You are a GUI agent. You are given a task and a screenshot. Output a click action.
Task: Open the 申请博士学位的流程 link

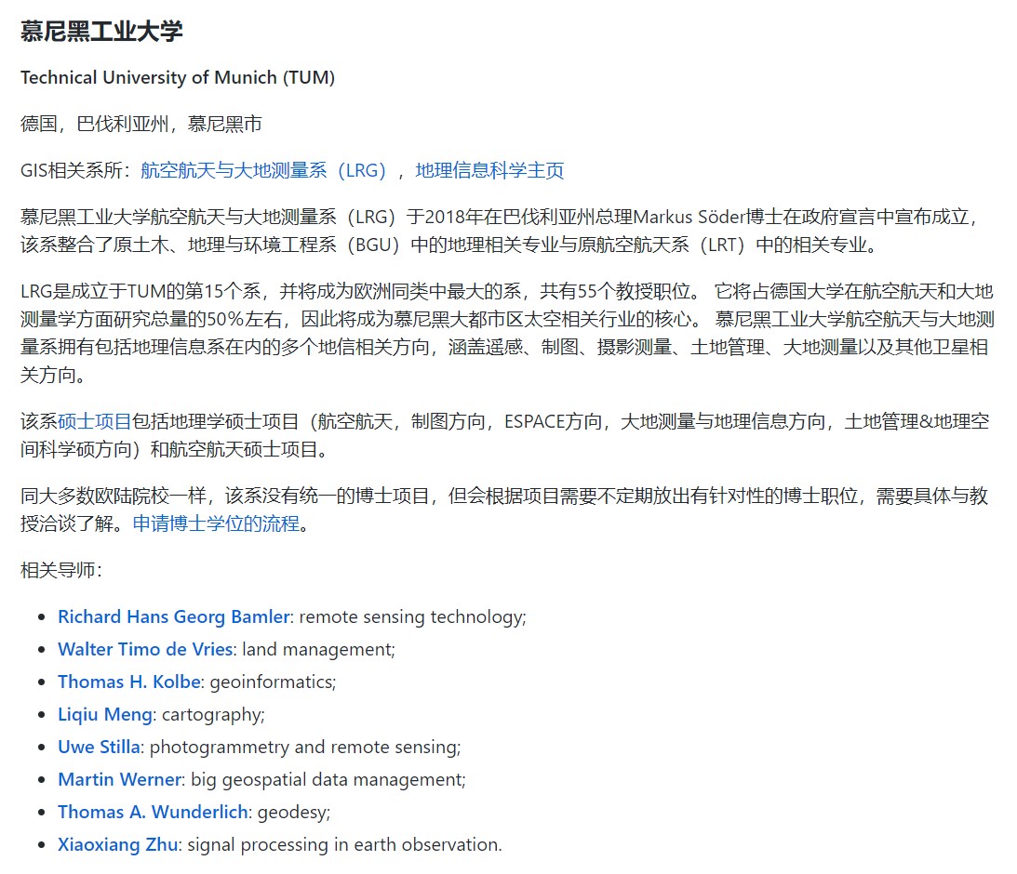coord(216,523)
